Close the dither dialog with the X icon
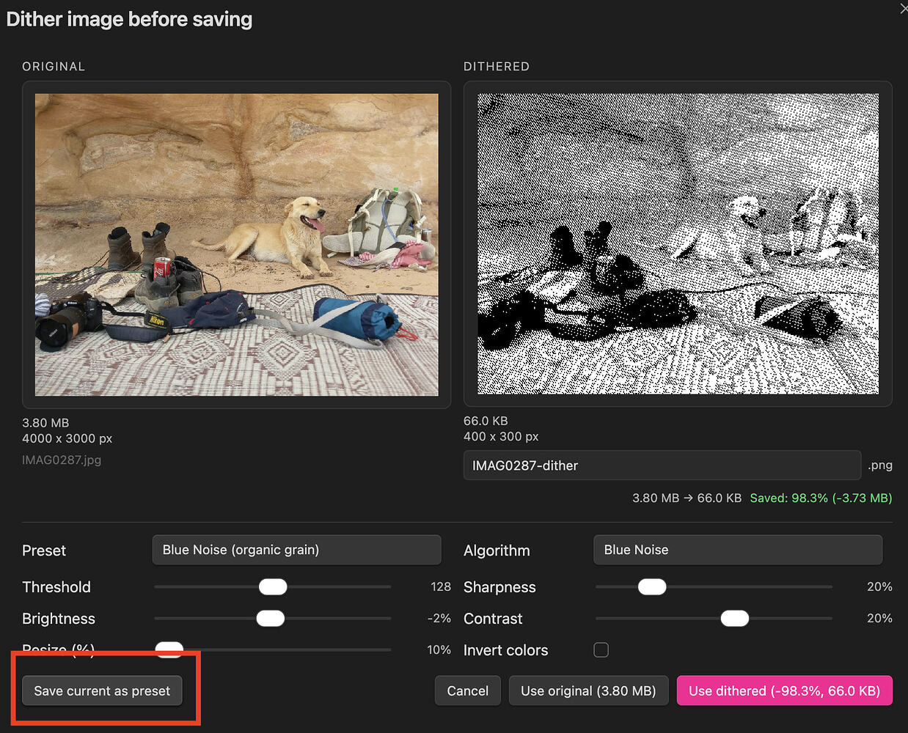908x733 pixels. click(x=903, y=9)
